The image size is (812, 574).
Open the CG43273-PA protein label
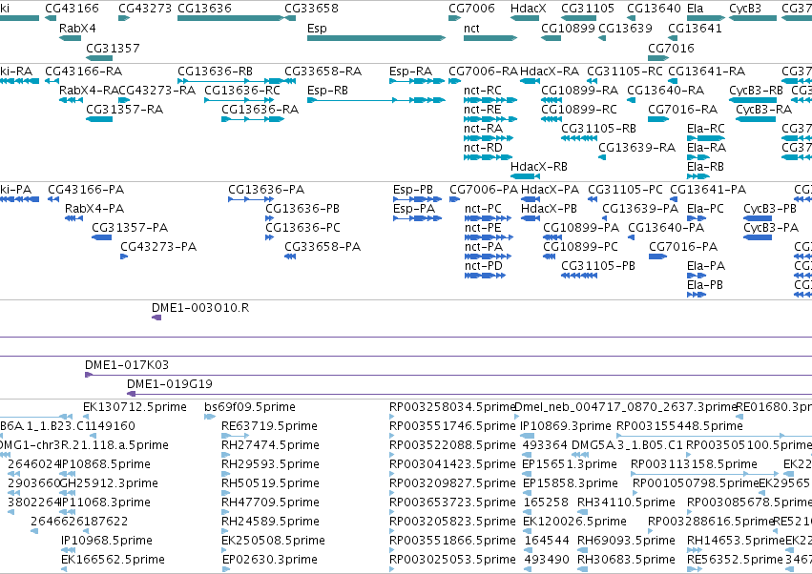158,247
